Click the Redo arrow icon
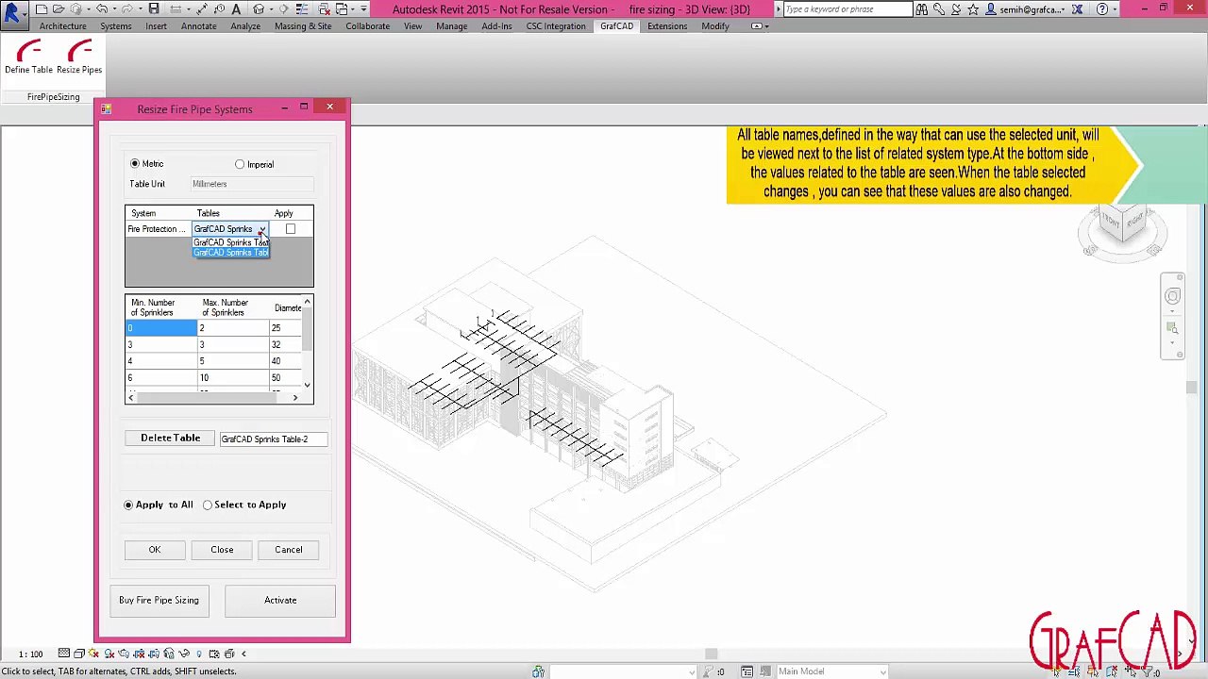Image resolution: width=1208 pixels, height=679 pixels. click(x=128, y=9)
